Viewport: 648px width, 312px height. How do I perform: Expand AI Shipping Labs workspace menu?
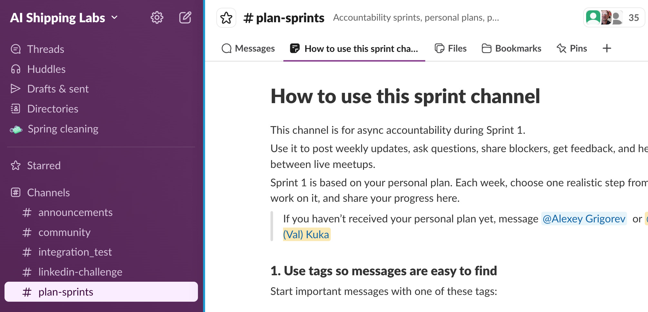click(64, 18)
